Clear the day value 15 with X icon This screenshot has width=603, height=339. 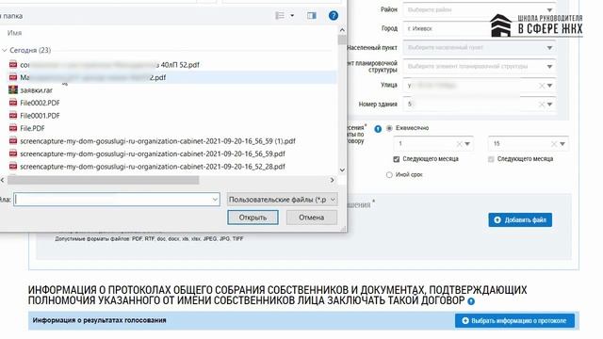coord(554,144)
